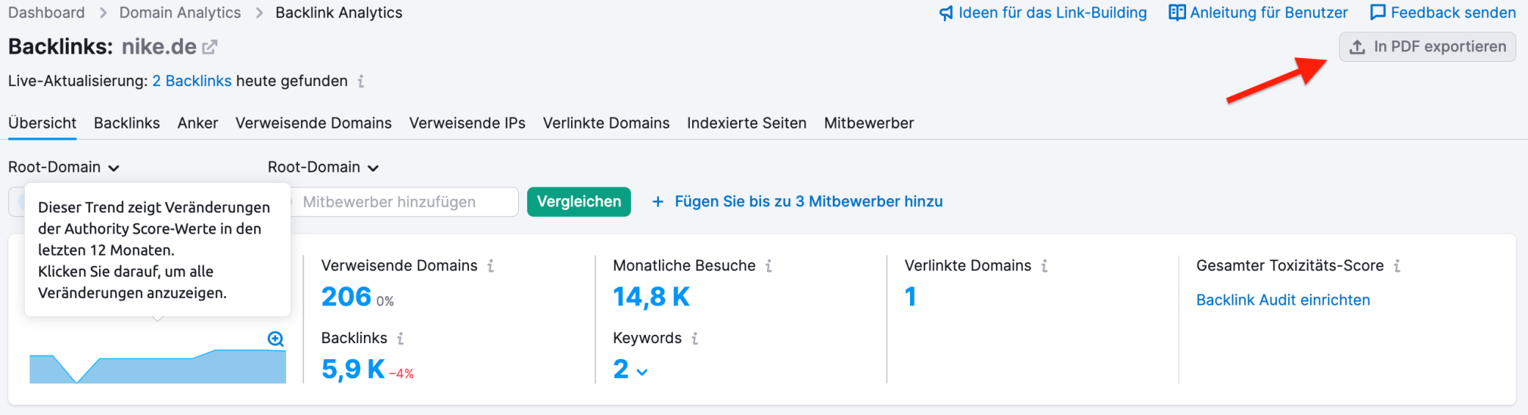Click the 5,9 K backlinks value

click(x=352, y=369)
